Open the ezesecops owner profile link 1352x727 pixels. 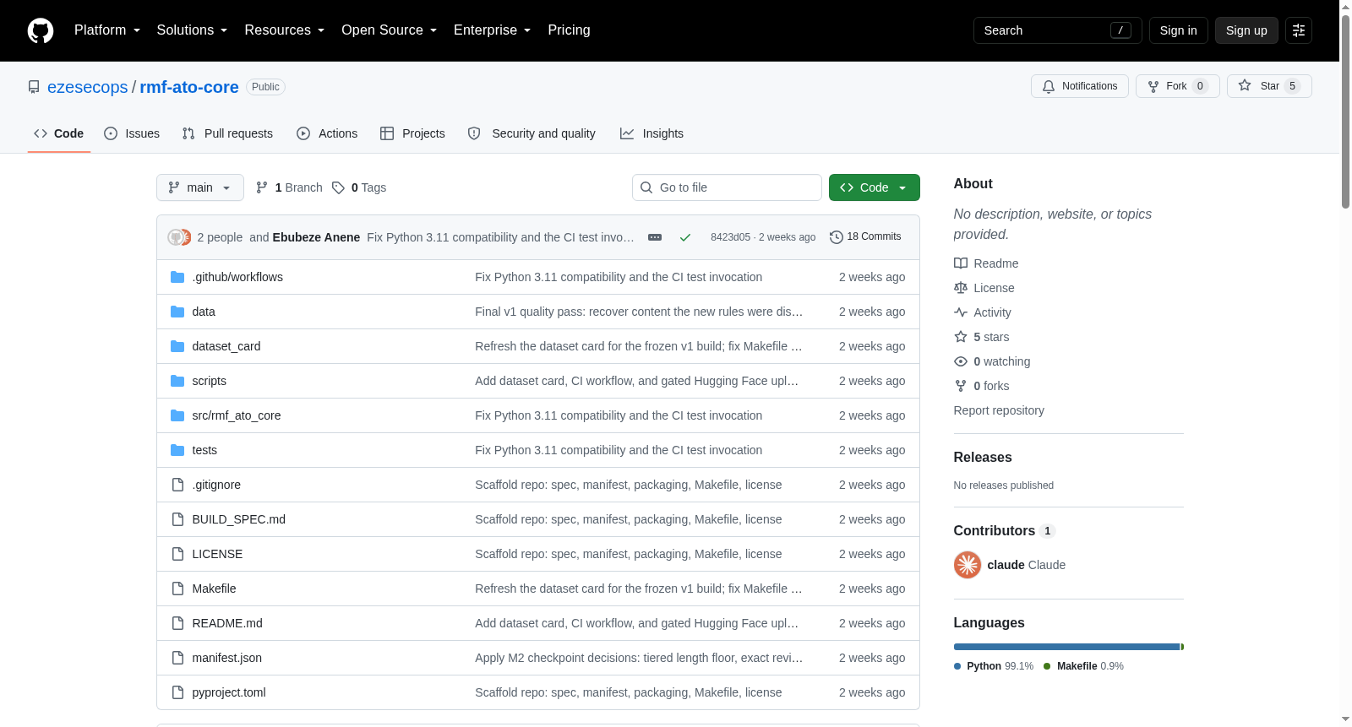[88, 87]
